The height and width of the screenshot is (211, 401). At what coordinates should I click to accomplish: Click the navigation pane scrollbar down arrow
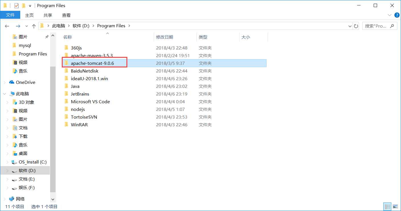(x=53, y=200)
